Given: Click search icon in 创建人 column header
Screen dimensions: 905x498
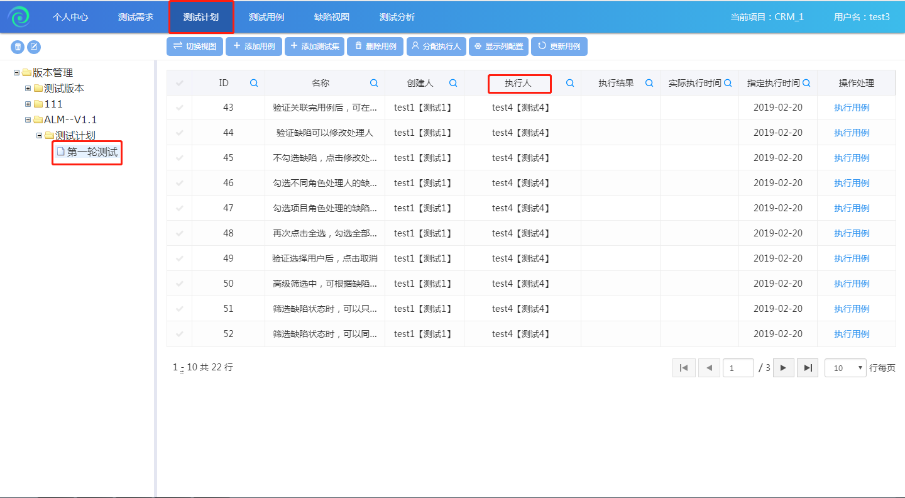Looking at the screenshot, I should point(453,83).
